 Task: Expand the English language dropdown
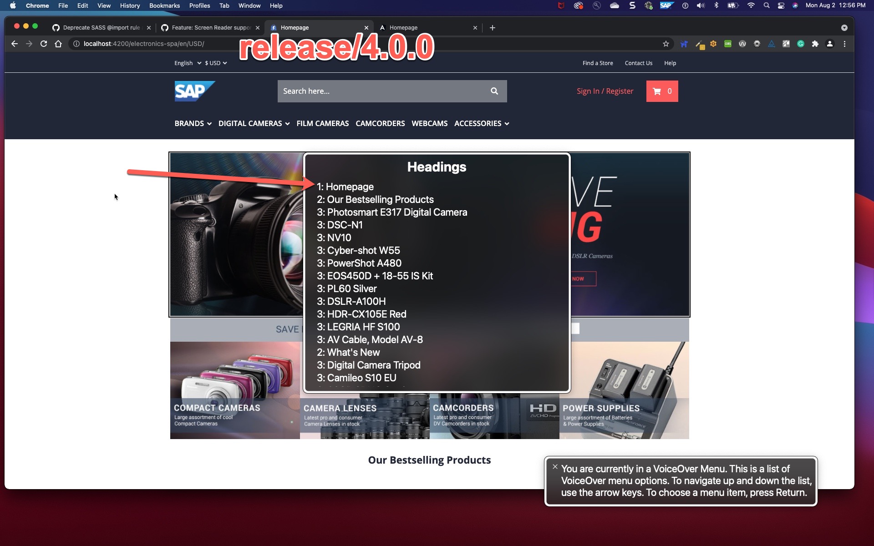tap(188, 63)
